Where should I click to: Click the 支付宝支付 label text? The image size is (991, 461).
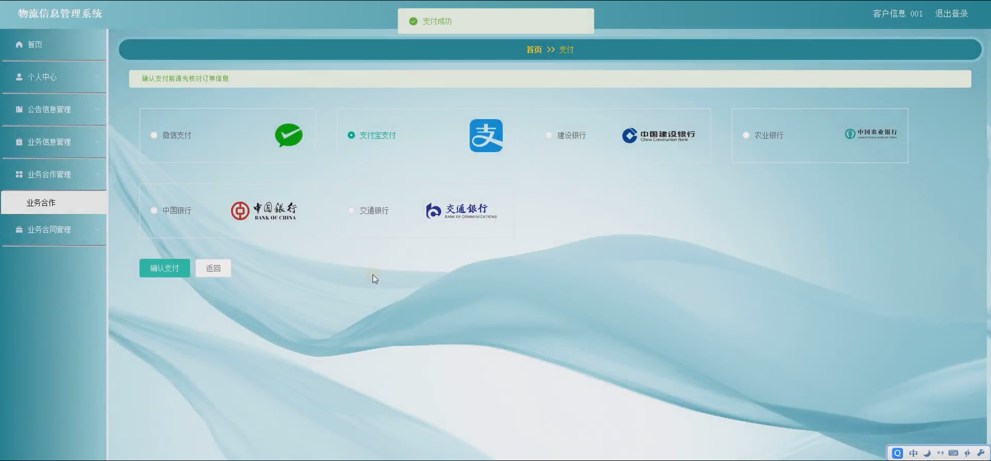coord(378,135)
